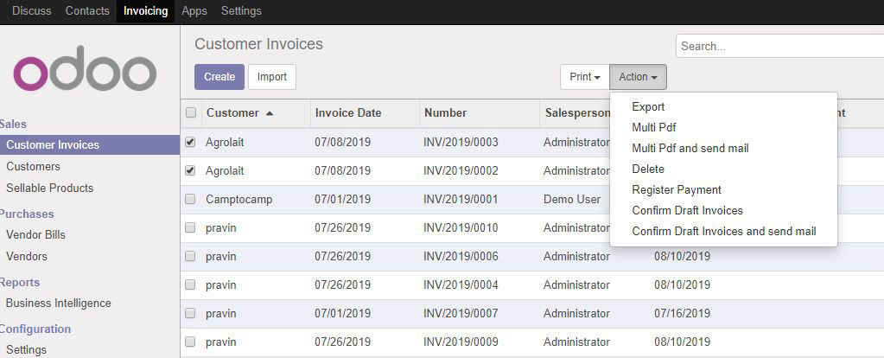
Task: Open the Print dropdown
Action: pos(585,77)
